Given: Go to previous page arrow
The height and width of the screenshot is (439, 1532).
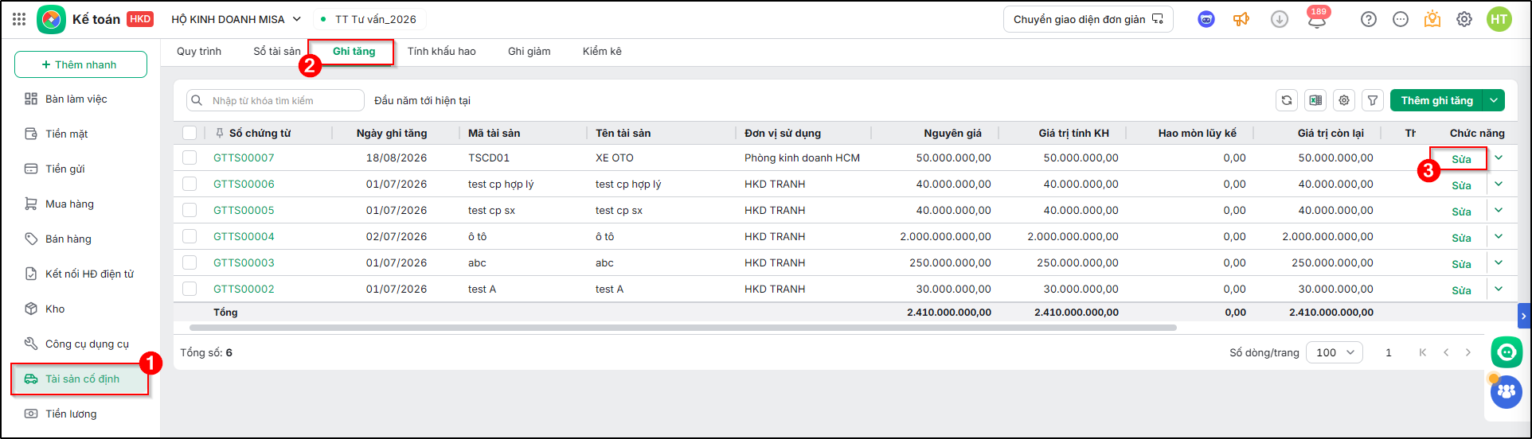Looking at the screenshot, I should pyautogui.click(x=1446, y=352).
